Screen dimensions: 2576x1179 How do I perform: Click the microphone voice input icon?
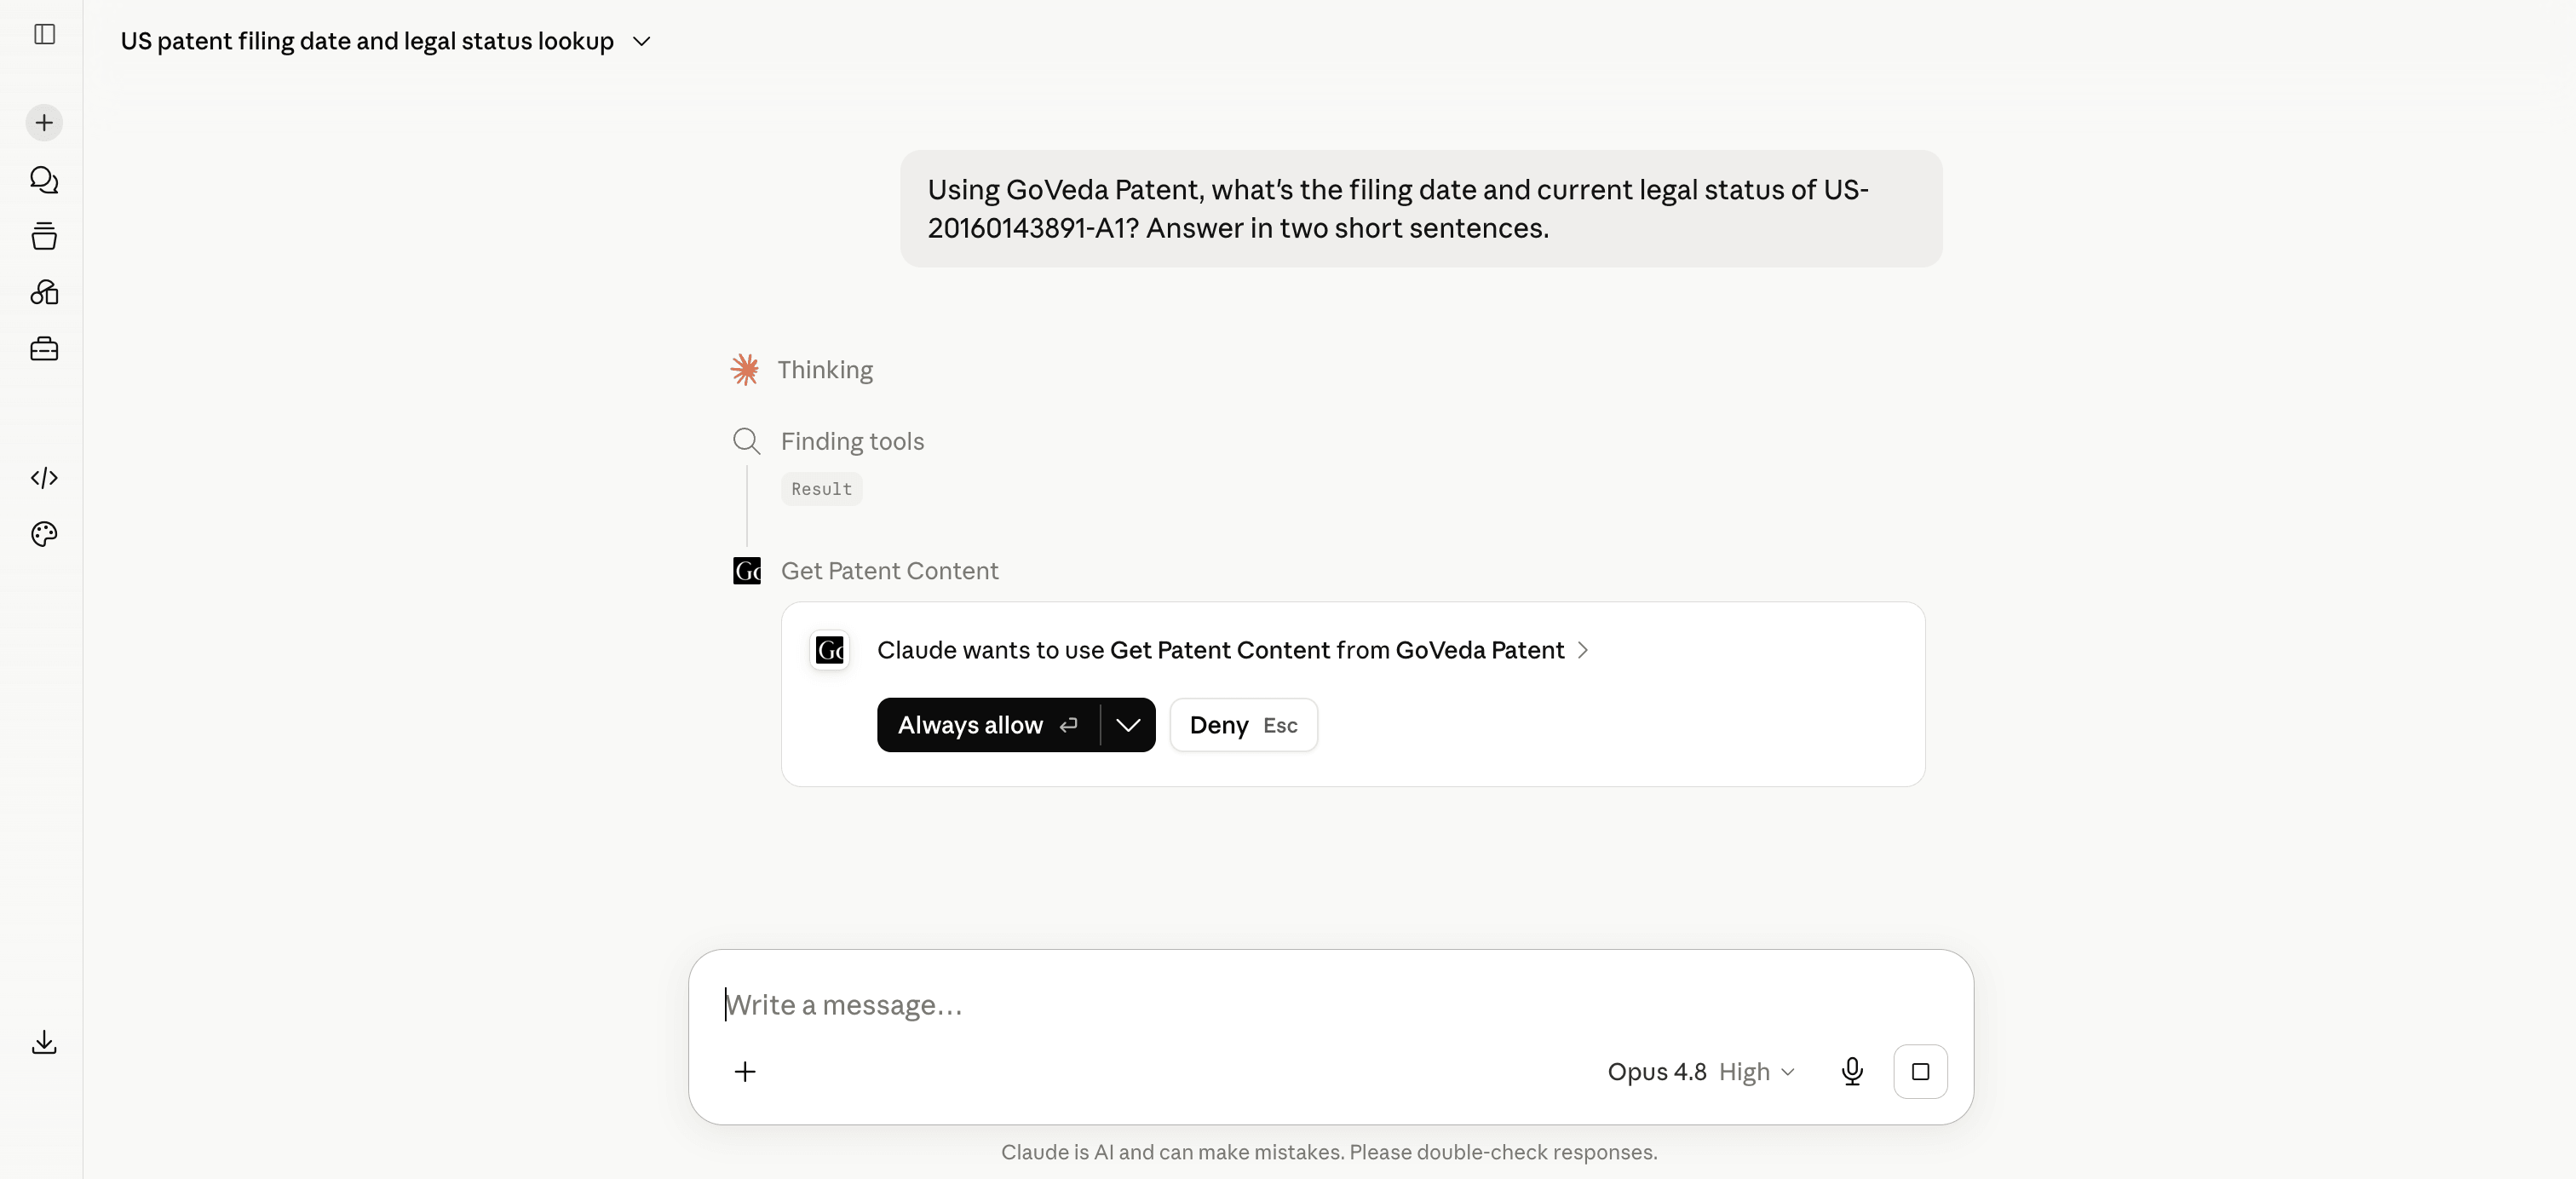(x=1852, y=1072)
